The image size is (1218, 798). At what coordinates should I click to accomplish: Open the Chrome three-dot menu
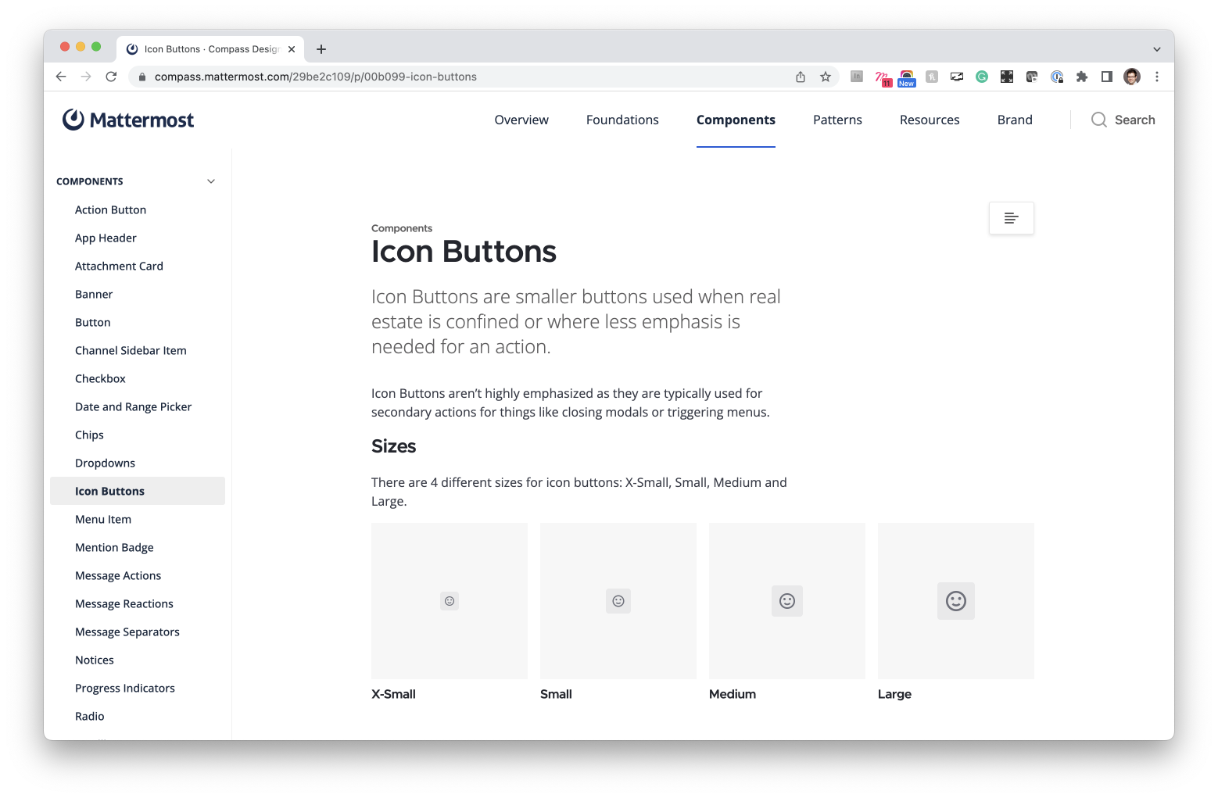(x=1157, y=77)
